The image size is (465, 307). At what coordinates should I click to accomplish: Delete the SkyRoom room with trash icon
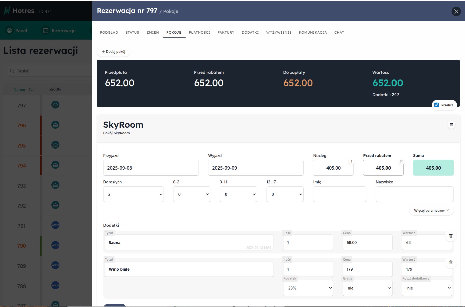tap(451, 125)
